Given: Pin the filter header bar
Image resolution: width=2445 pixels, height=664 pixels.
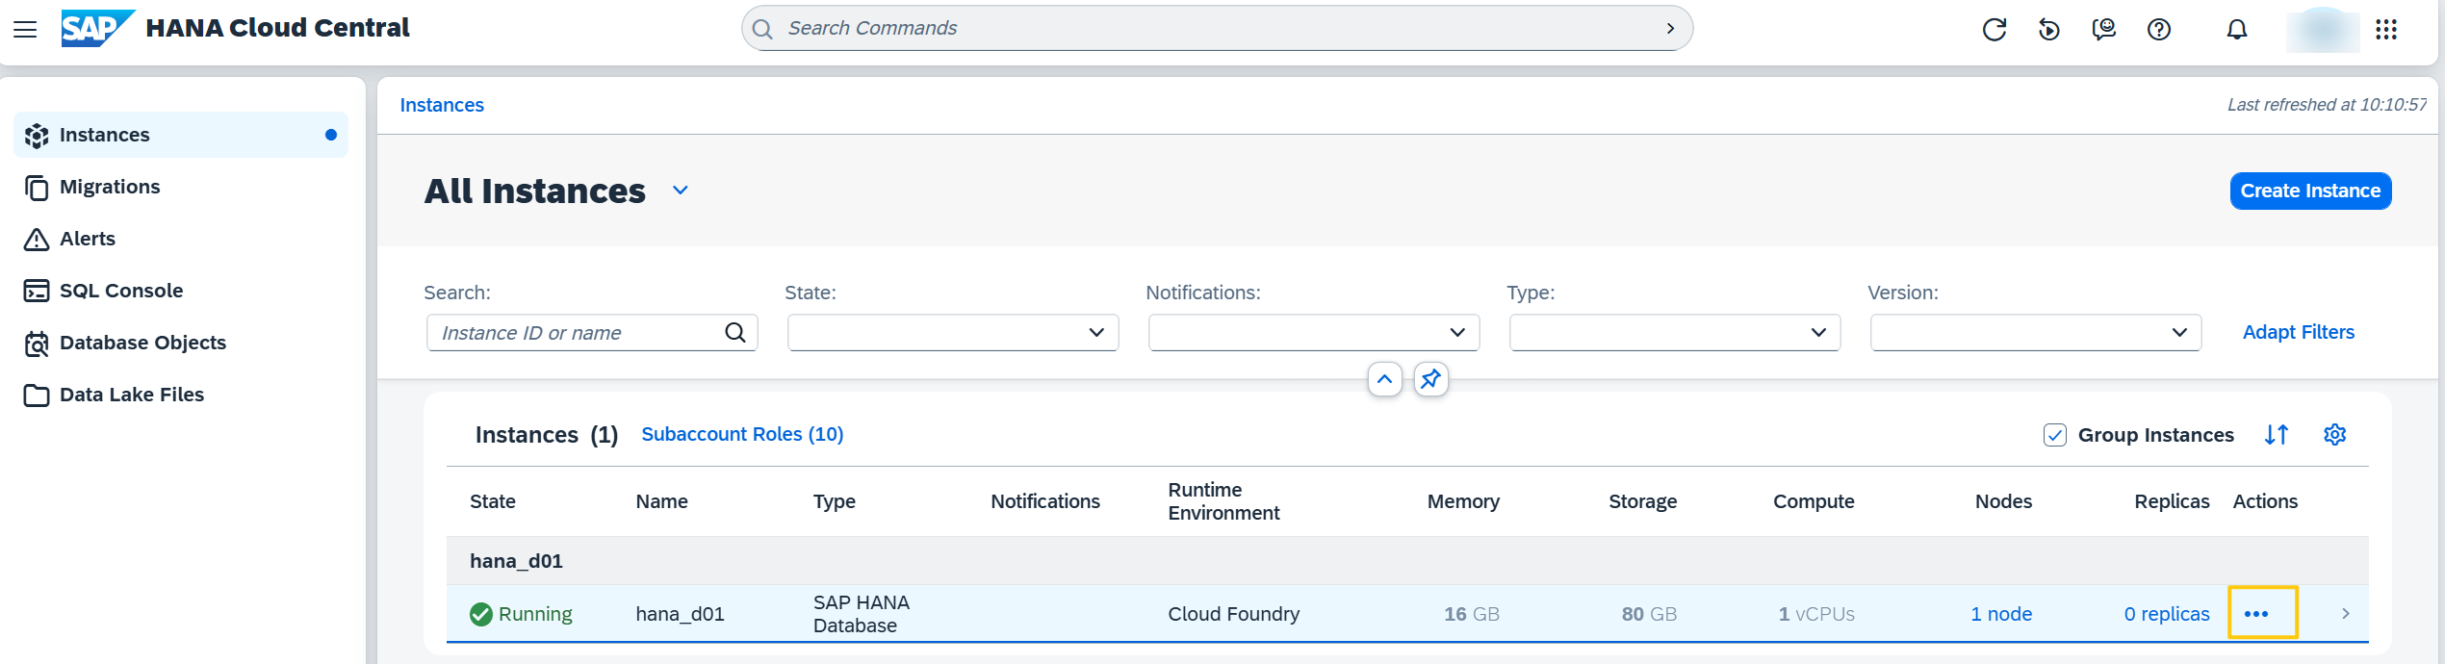Looking at the screenshot, I should pyautogui.click(x=1431, y=379).
